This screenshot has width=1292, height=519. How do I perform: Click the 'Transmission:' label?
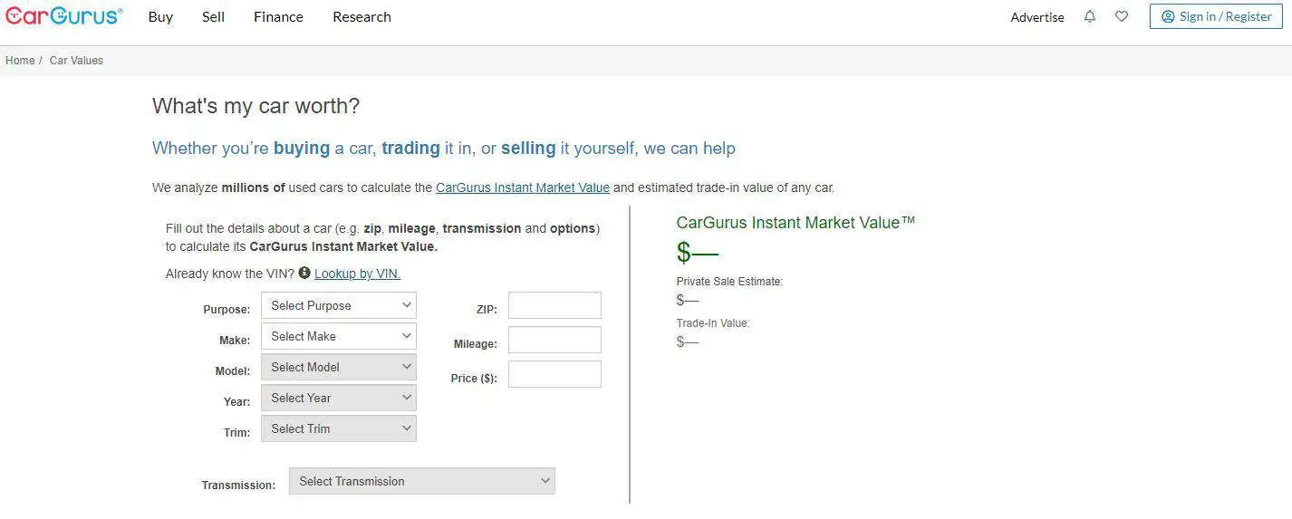click(x=238, y=485)
